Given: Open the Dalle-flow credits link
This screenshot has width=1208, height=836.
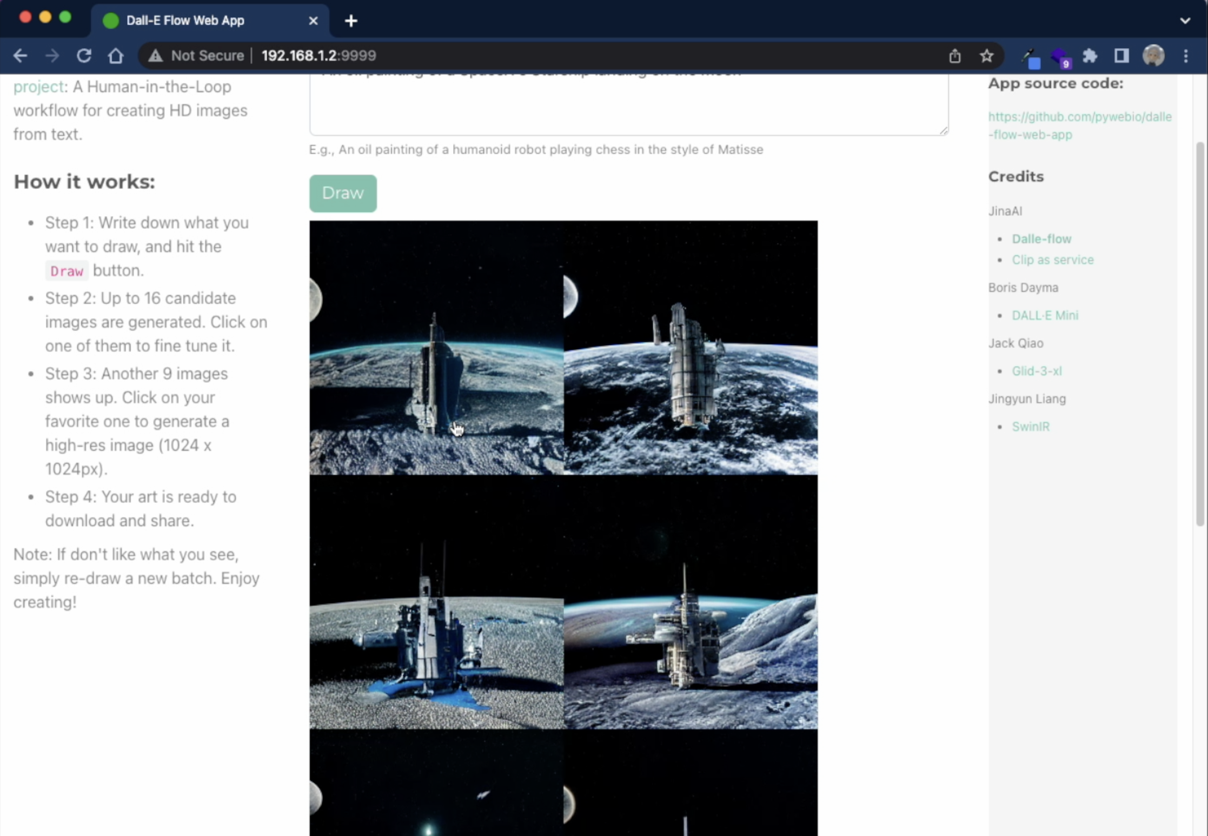Looking at the screenshot, I should [1041, 239].
